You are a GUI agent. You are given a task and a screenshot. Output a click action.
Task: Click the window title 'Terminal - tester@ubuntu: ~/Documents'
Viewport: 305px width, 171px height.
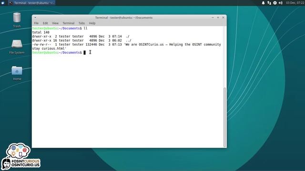coord(124,18)
